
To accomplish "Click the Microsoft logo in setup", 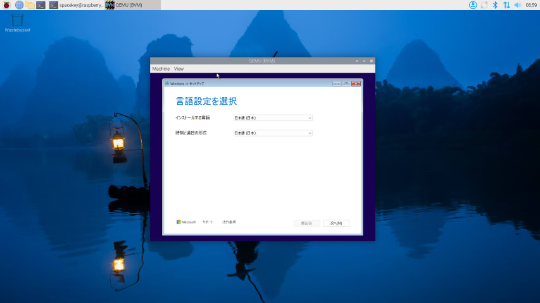I will tap(186, 222).
